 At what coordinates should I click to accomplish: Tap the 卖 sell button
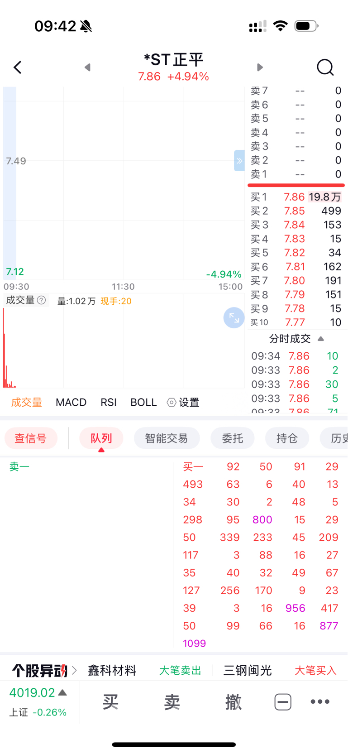[172, 702]
